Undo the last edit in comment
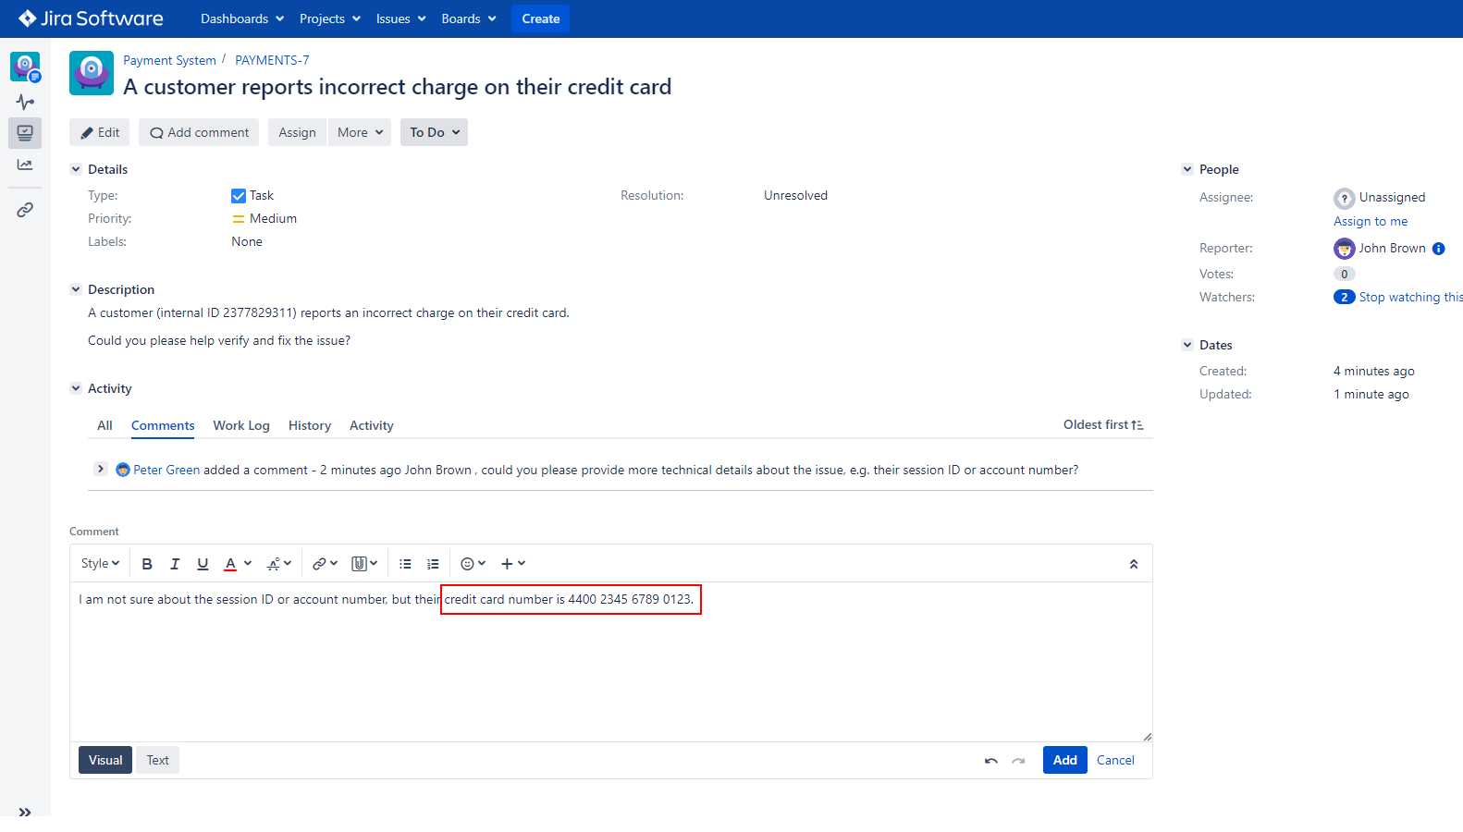The height and width of the screenshot is (832, 1463). [x=991, y=761]
